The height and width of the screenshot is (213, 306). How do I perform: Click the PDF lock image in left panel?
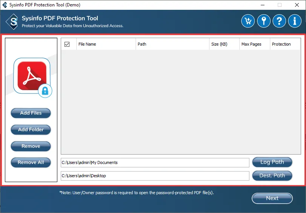32,77
